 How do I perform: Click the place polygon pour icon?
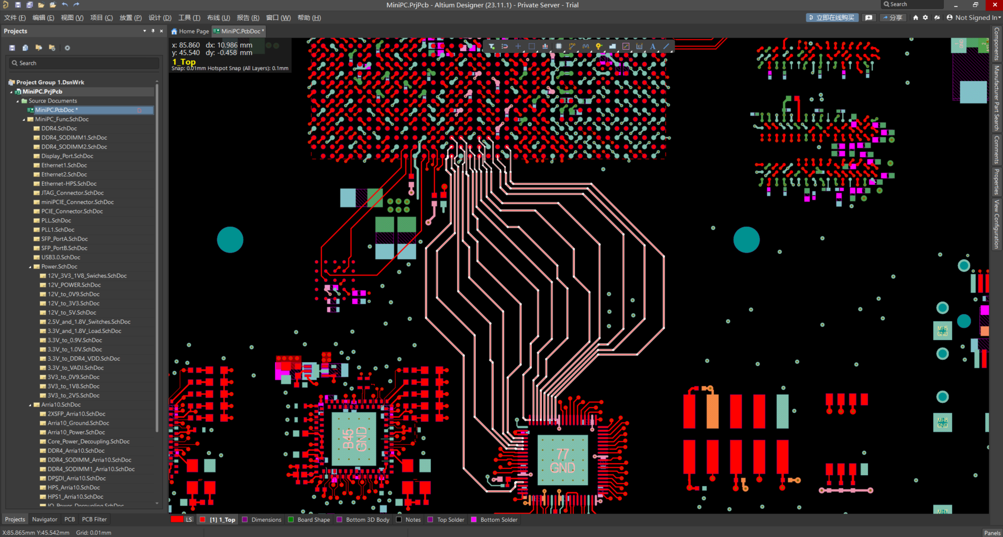click(612, 47)
